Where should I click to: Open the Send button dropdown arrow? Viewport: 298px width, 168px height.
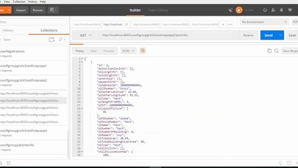coord(280,35)
